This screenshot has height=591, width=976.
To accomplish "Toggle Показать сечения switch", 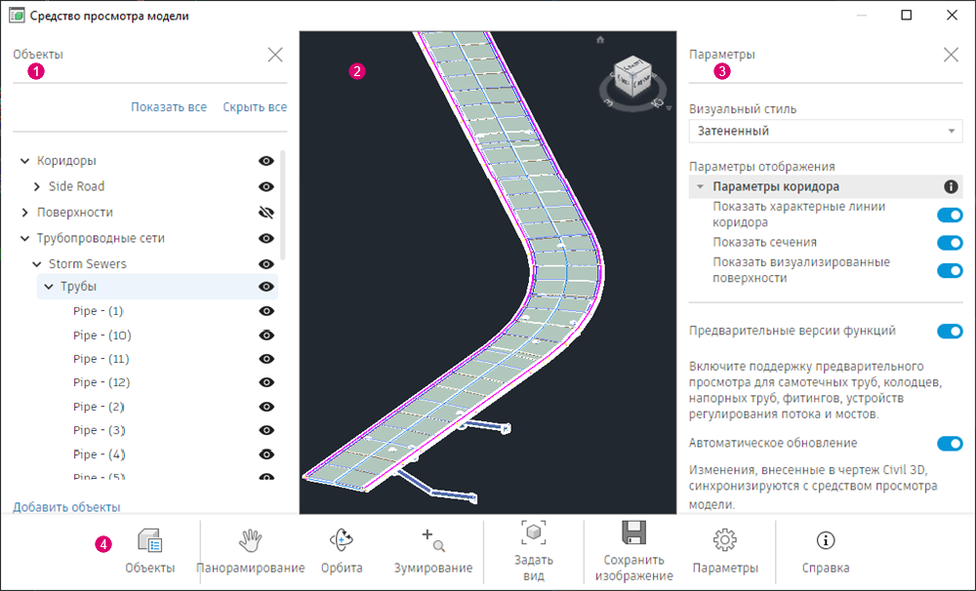I will [950, 243].
